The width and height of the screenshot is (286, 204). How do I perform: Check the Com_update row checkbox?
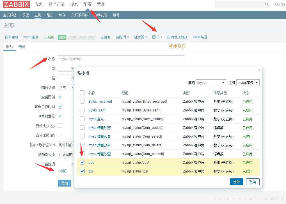coord(82,127)
